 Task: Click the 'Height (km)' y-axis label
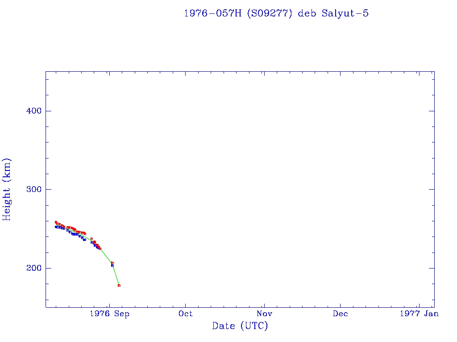tap(7, 189)
